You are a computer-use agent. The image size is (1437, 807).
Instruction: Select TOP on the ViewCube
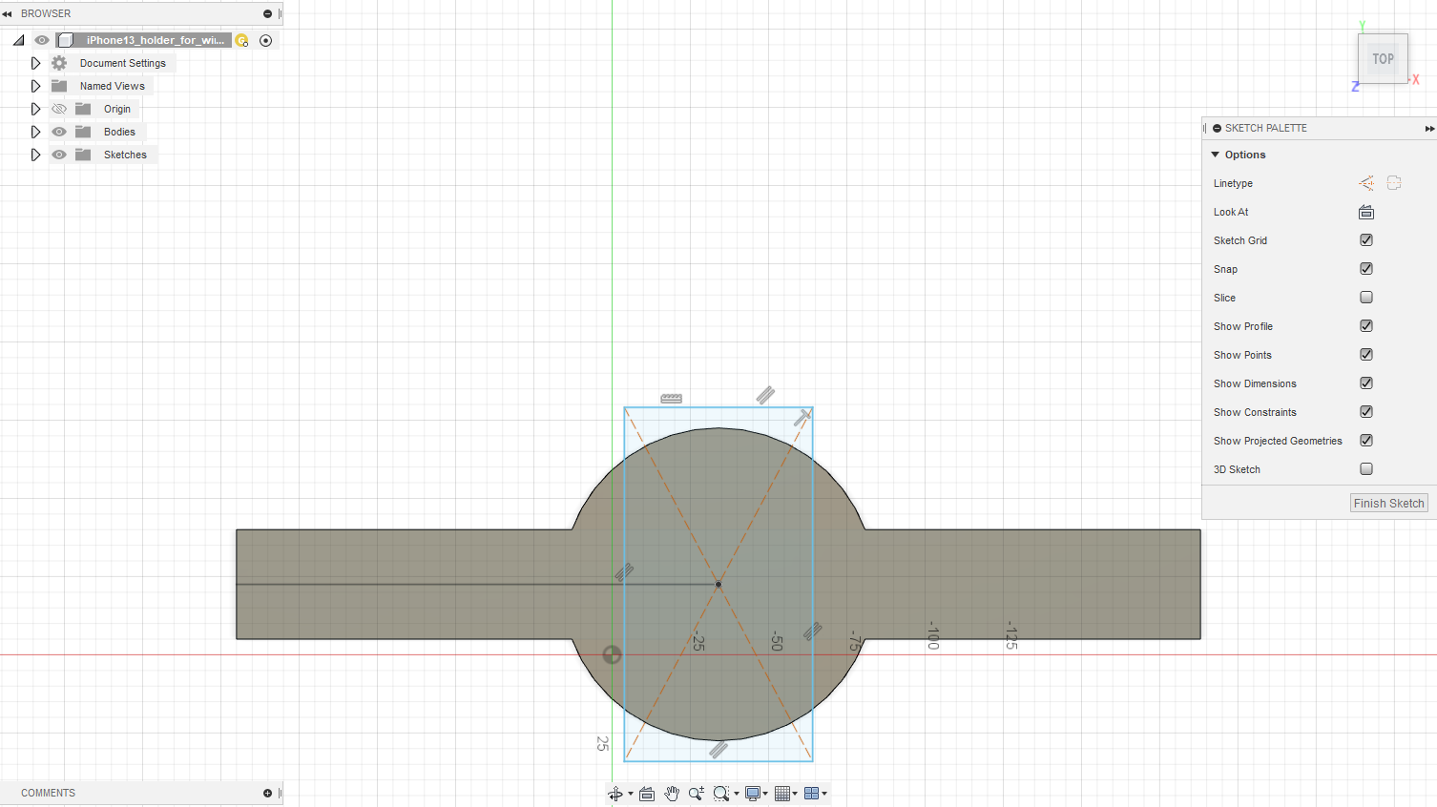point(1383,58)
